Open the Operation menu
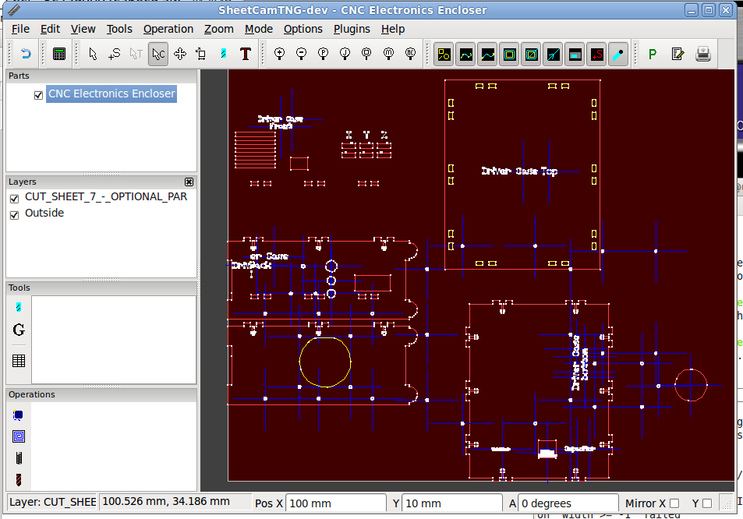 (x=168, y=29)
